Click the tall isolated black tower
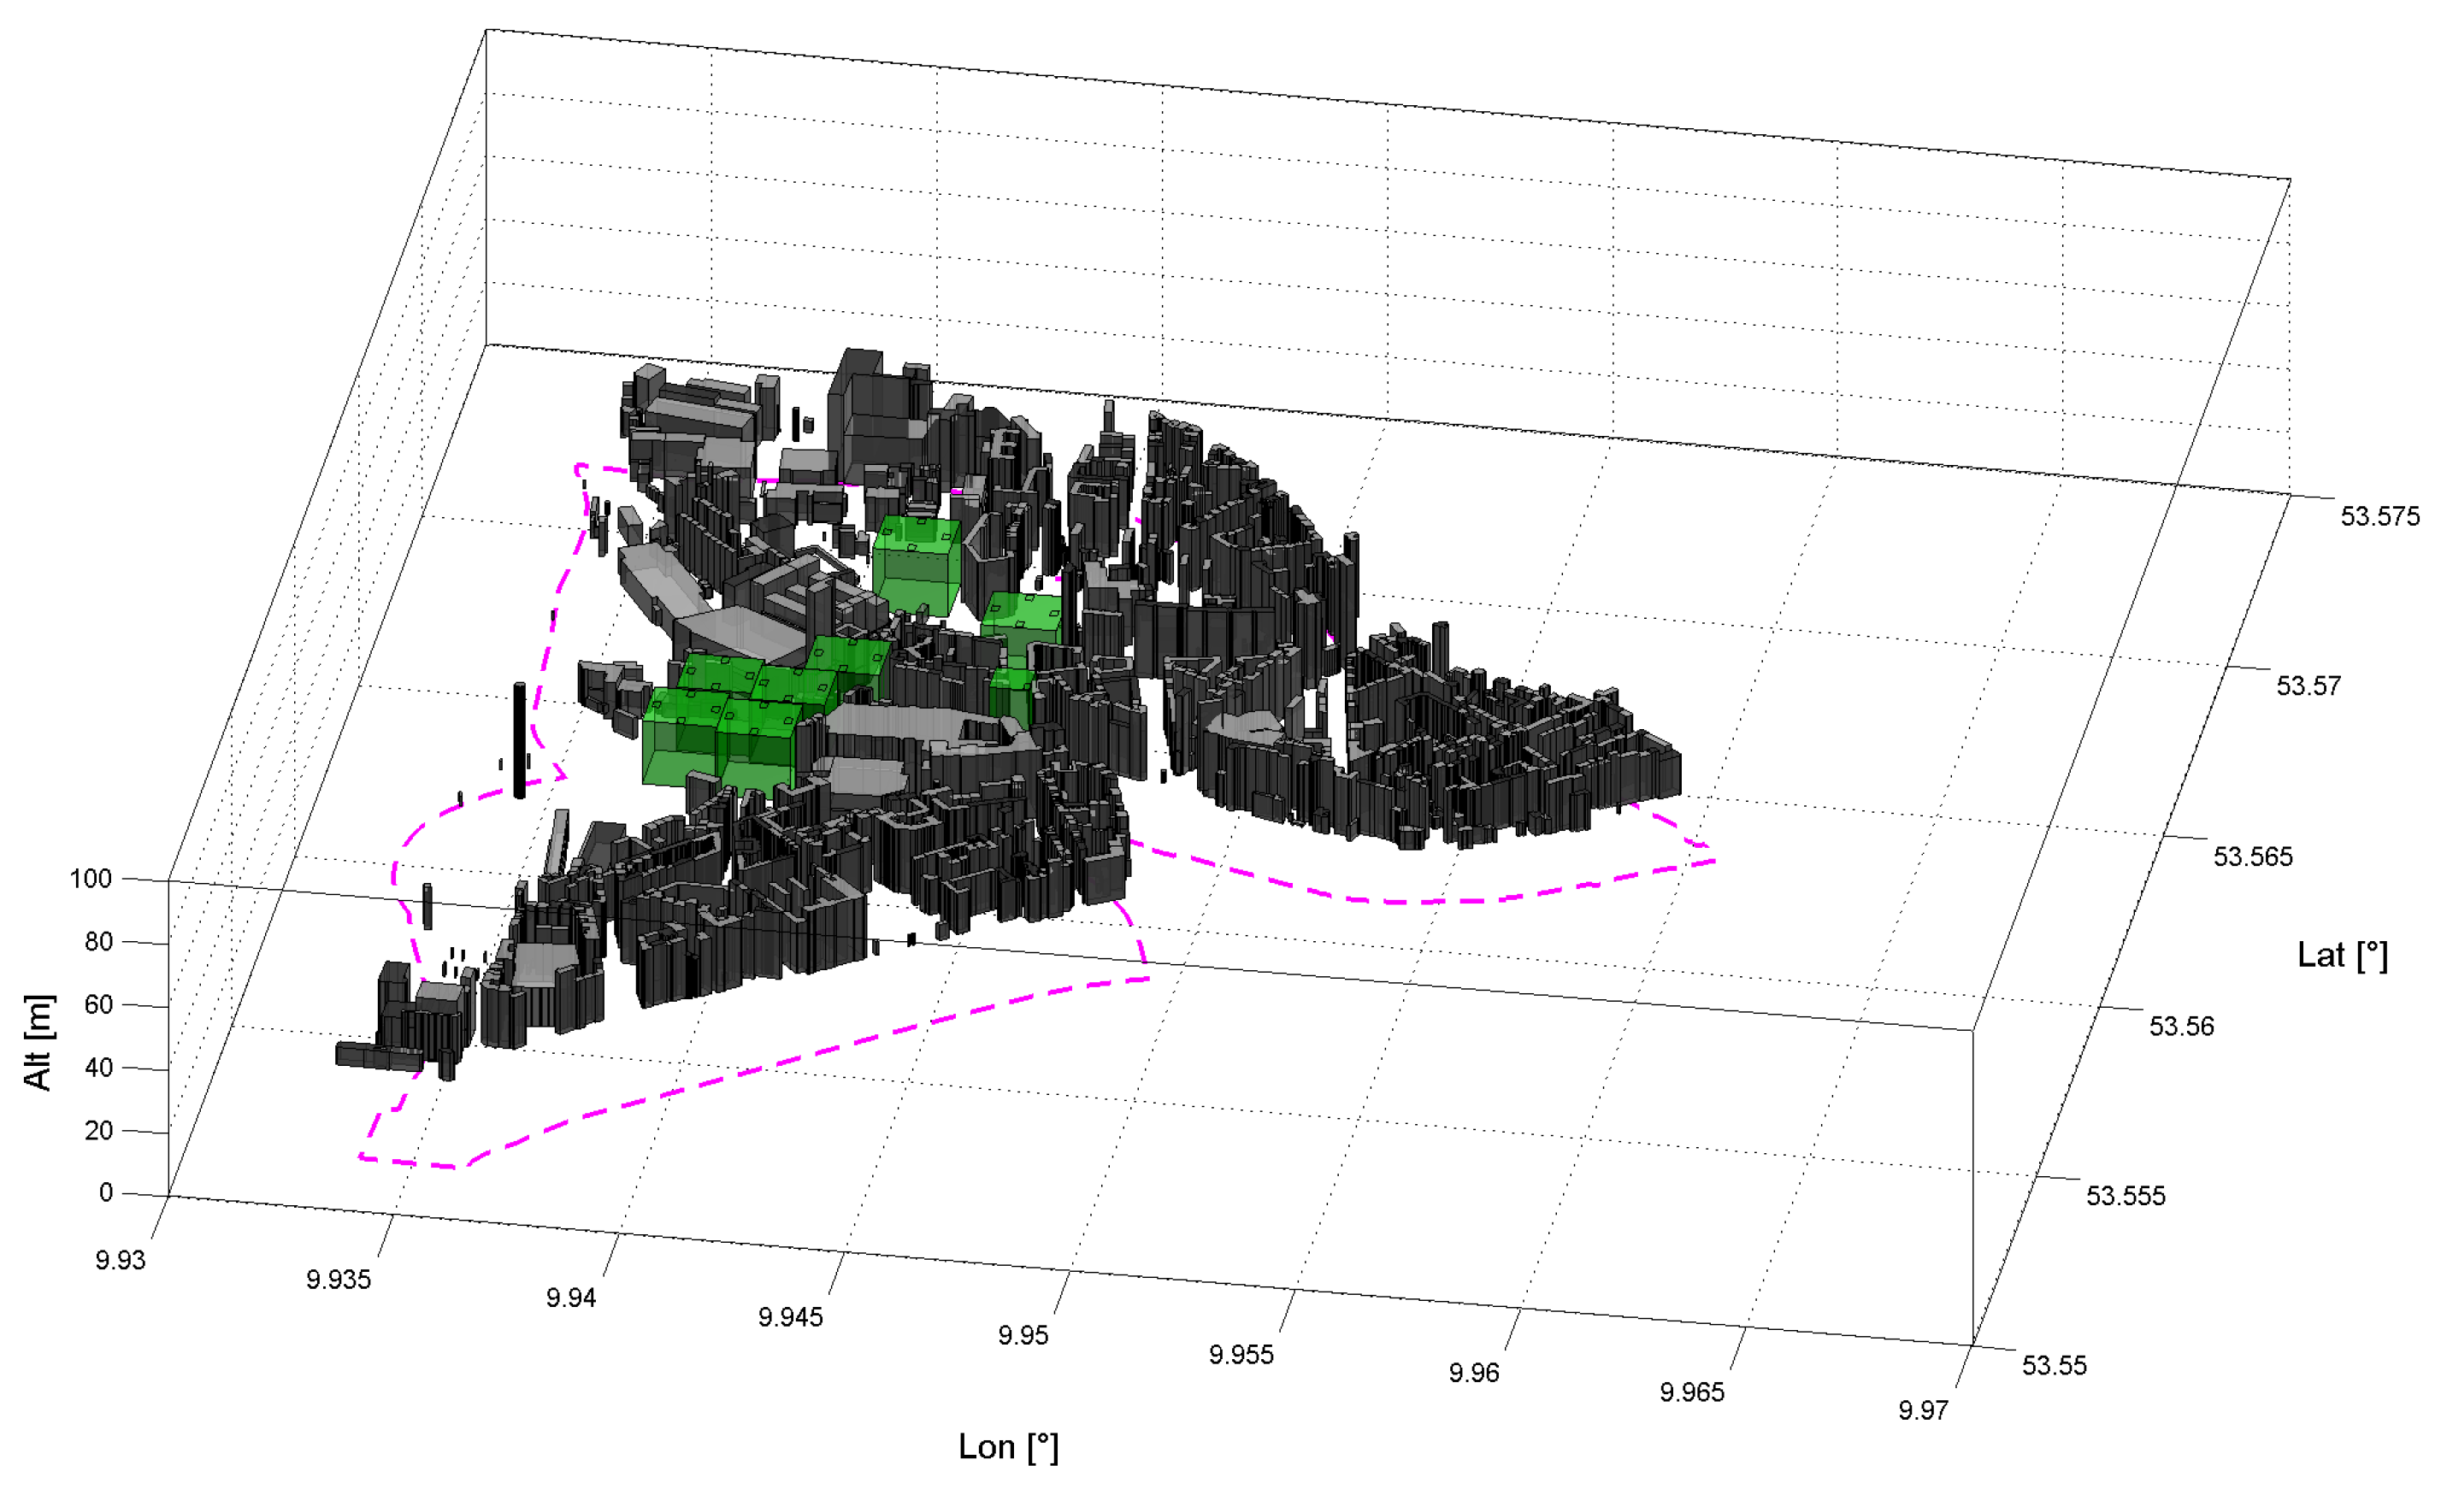 [518, 739]
